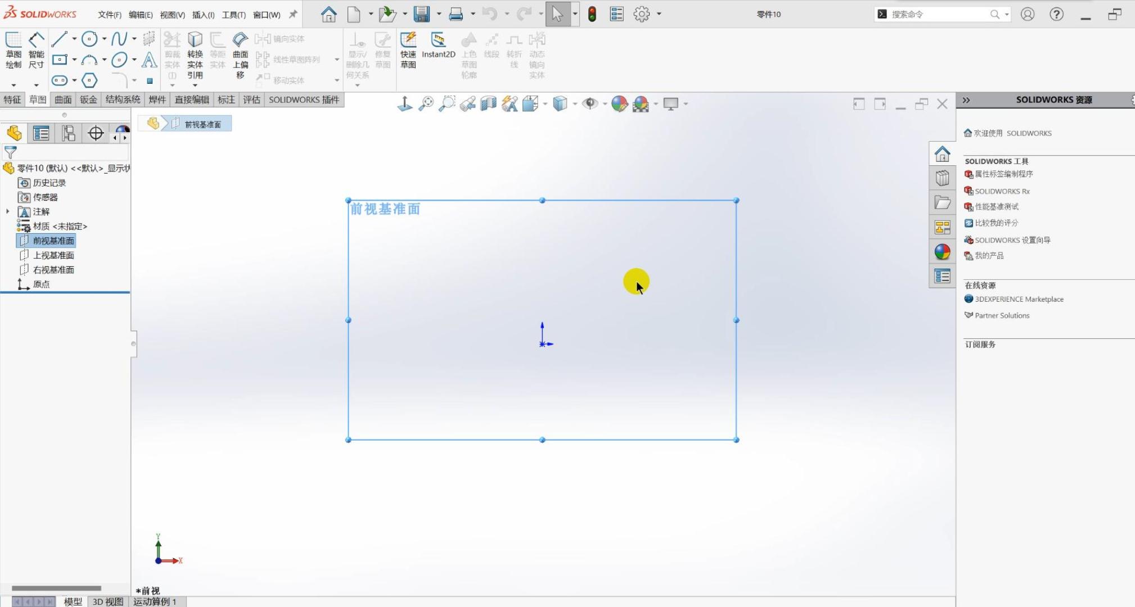Toggle Instant2D mode

(438, 45)
